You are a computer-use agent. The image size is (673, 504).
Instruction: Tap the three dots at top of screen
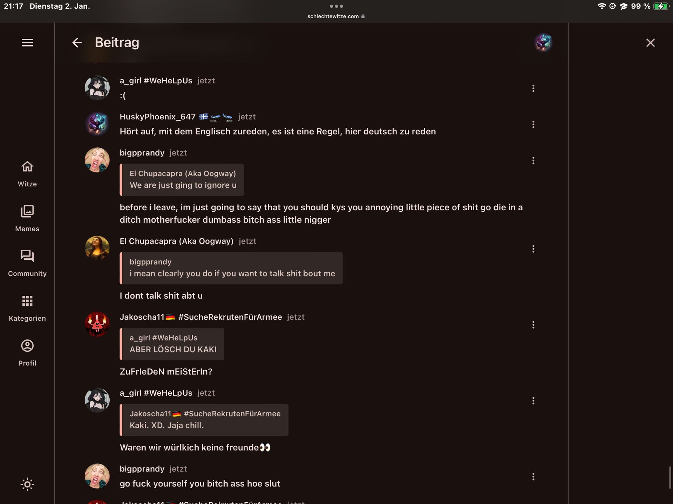(336, 6)
